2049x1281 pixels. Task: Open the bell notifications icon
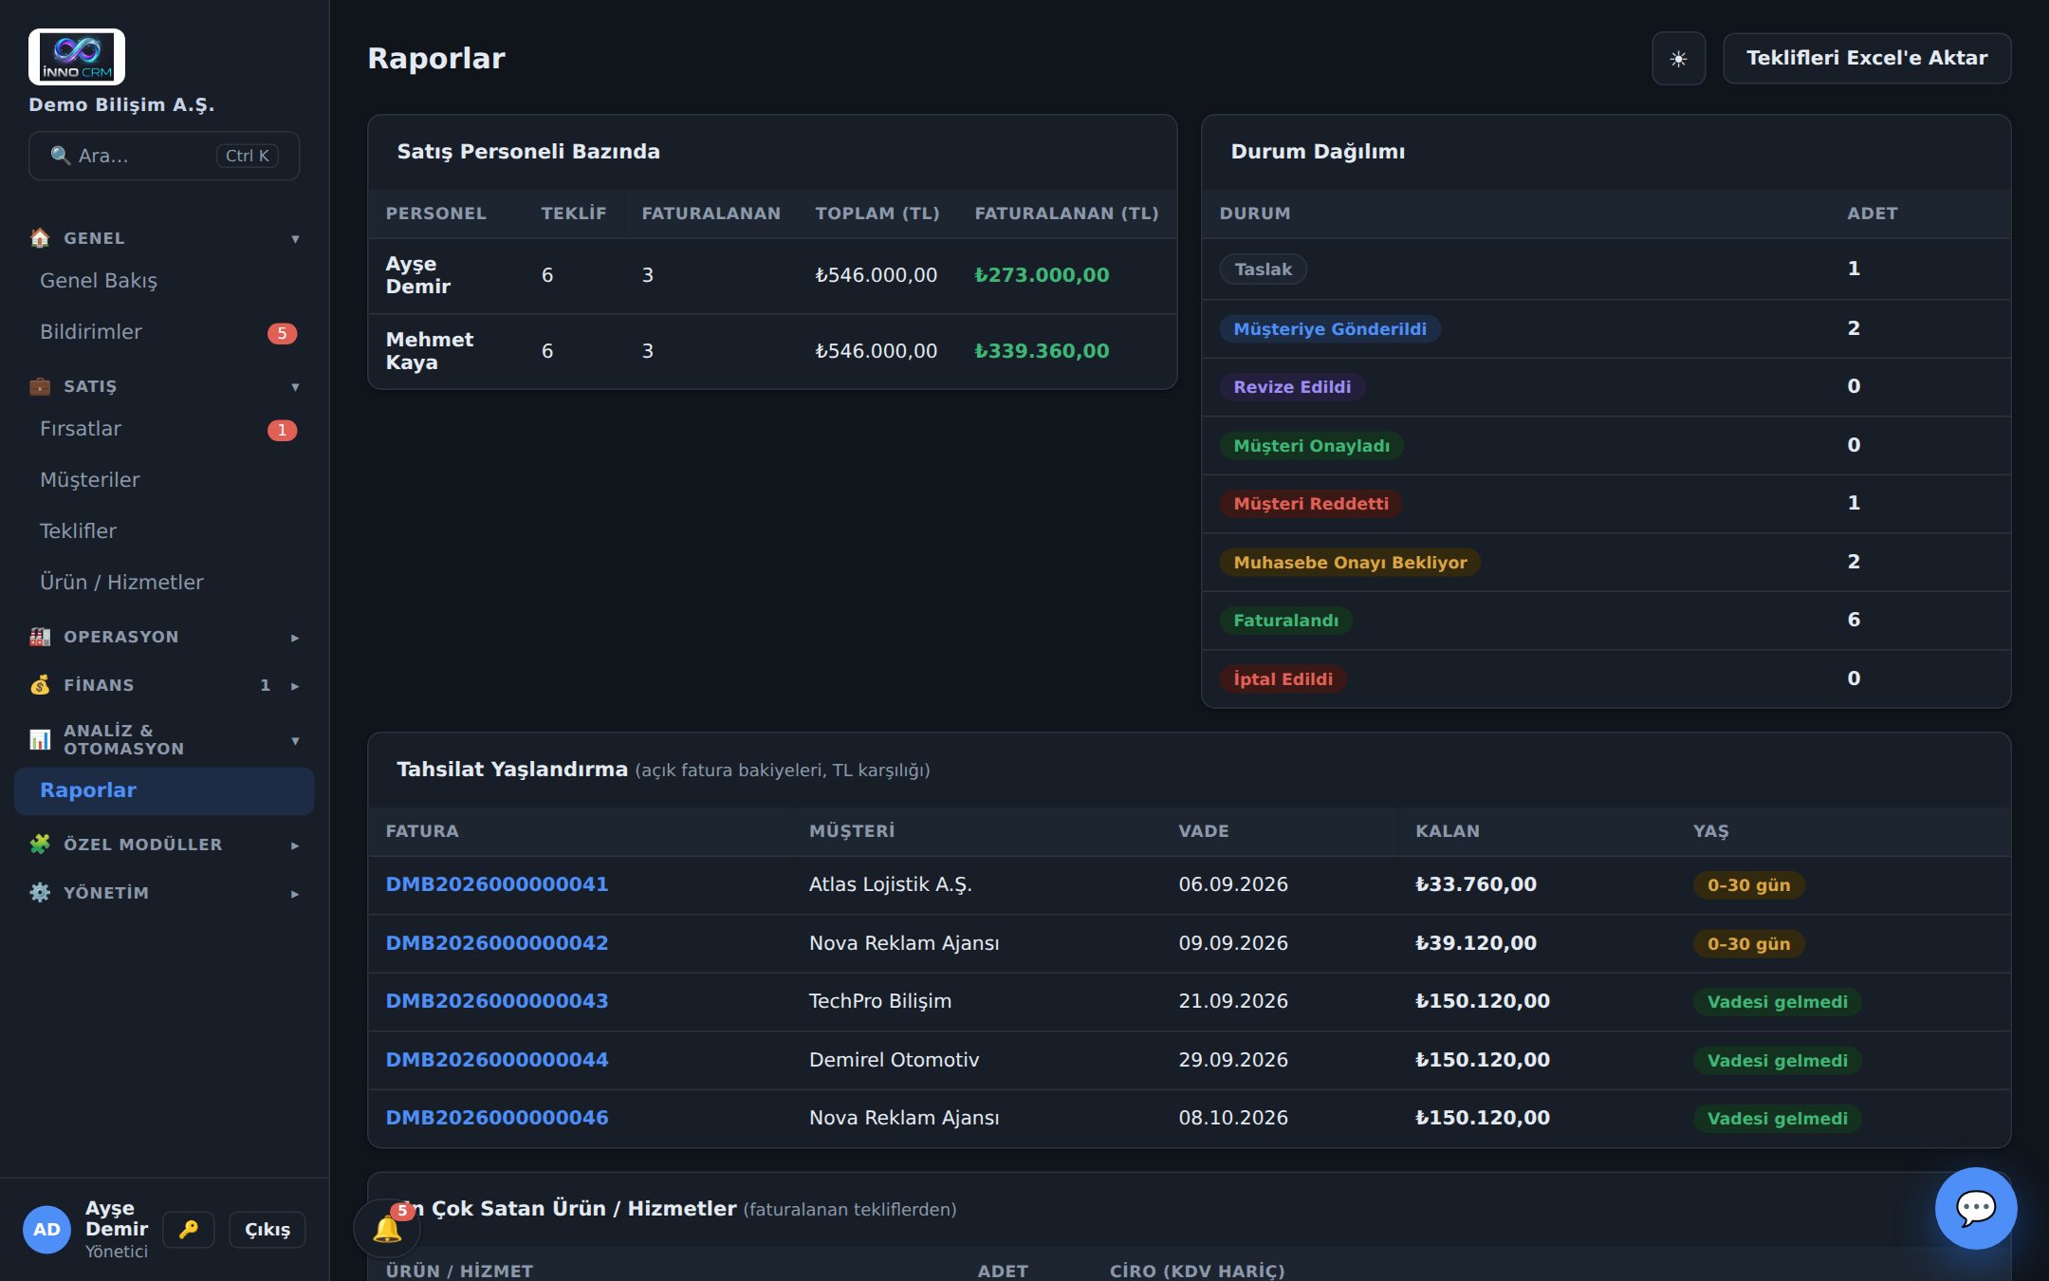tap(387, 1229)
